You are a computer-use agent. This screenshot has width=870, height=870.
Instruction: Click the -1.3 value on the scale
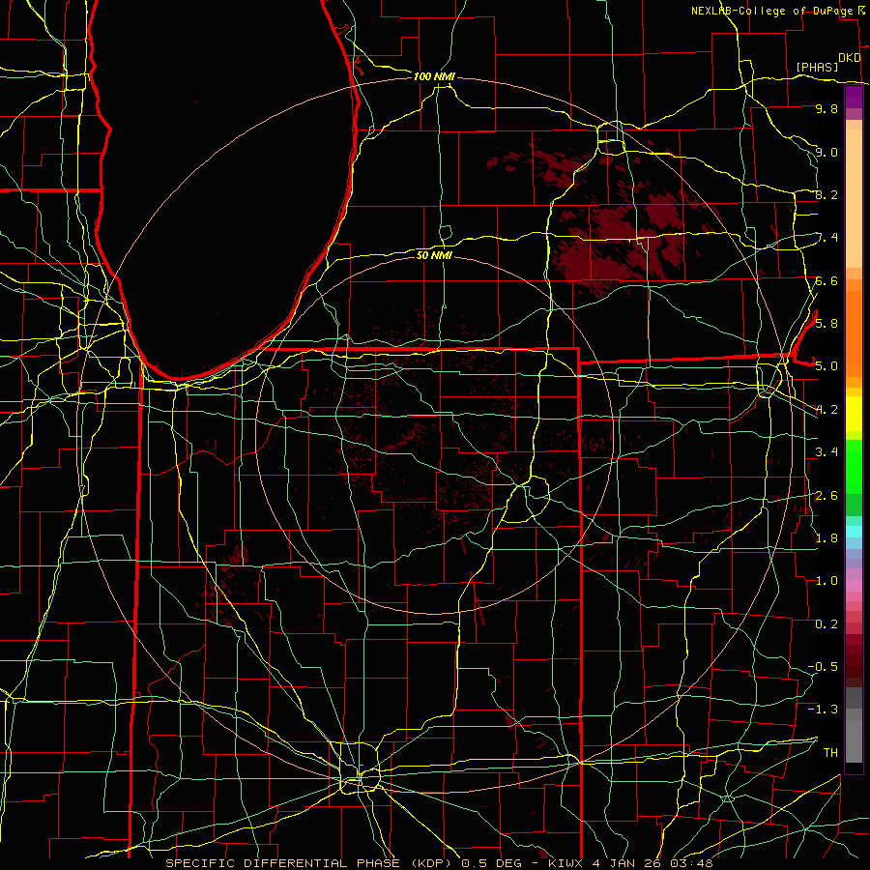pyautogui.click(x=824, y=710)
